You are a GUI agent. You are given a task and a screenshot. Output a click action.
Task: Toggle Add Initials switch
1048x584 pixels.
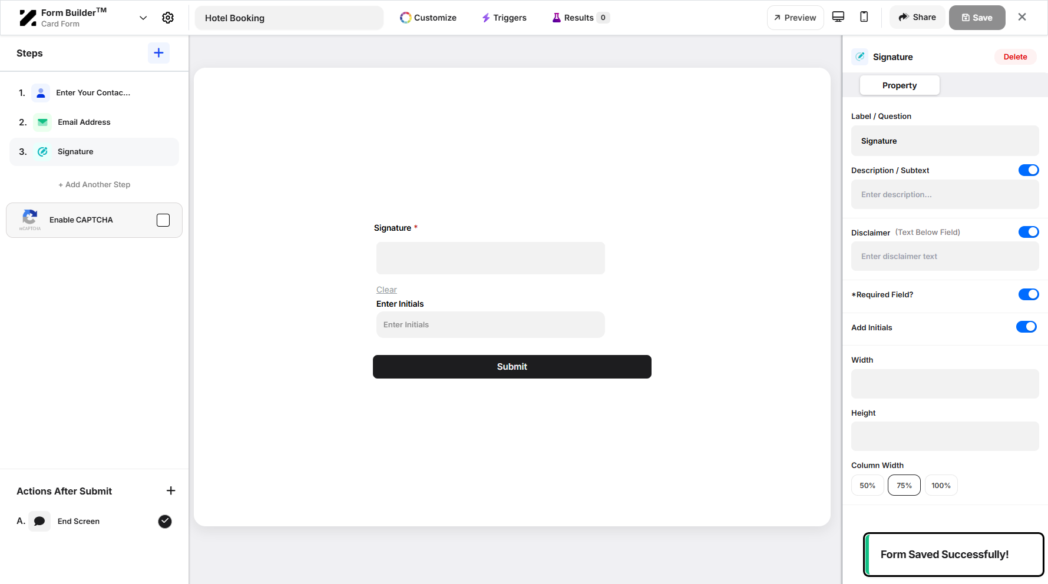1026,327
